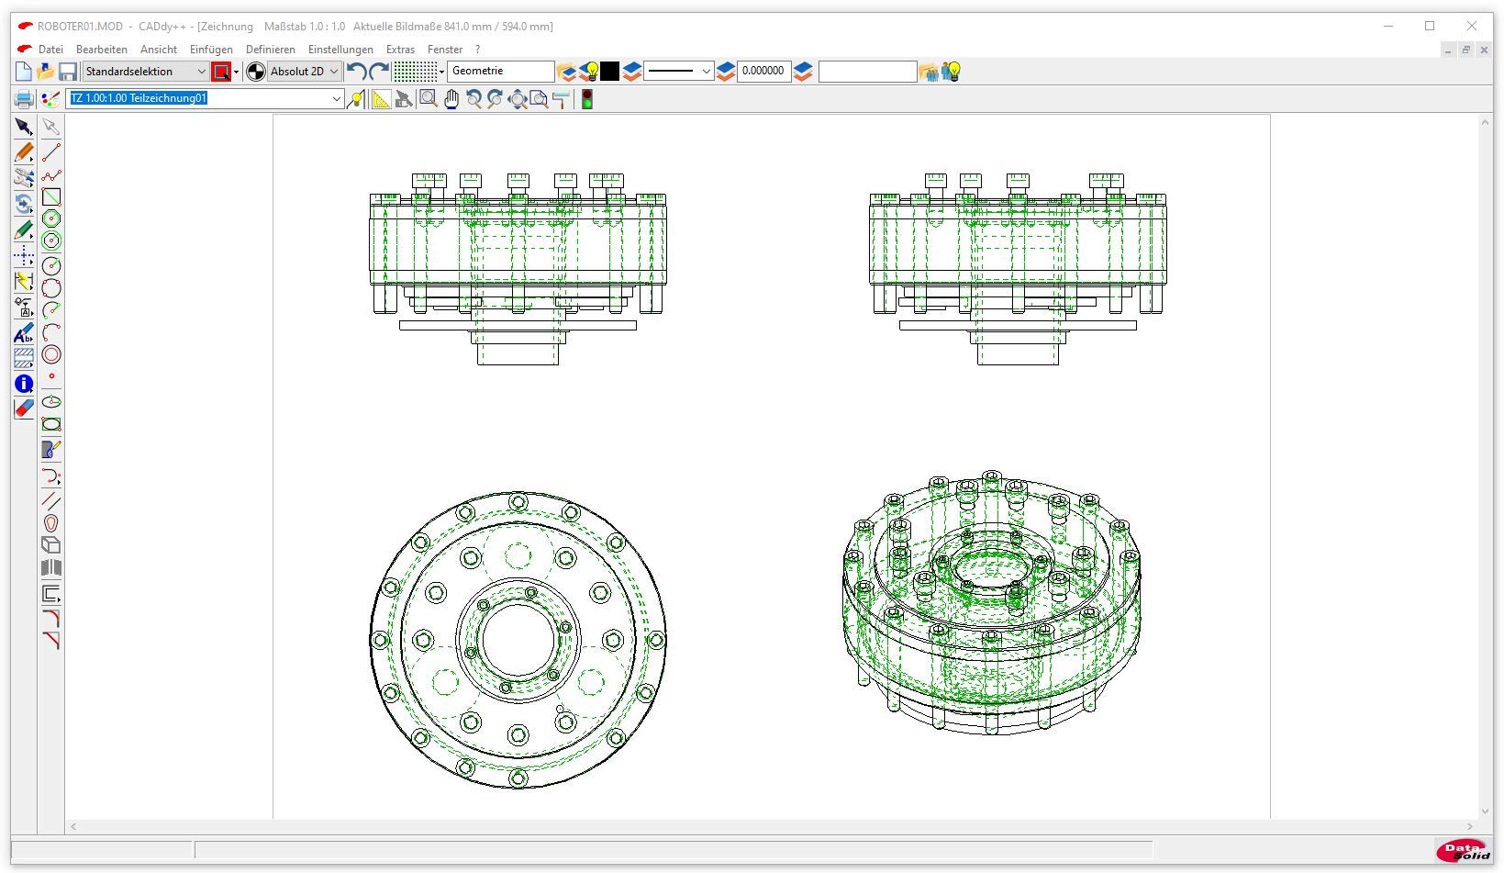The height and width of the screenshot is (873, 1504).
Task: Click the black color swatch
Action: click(x=610, y=72)
